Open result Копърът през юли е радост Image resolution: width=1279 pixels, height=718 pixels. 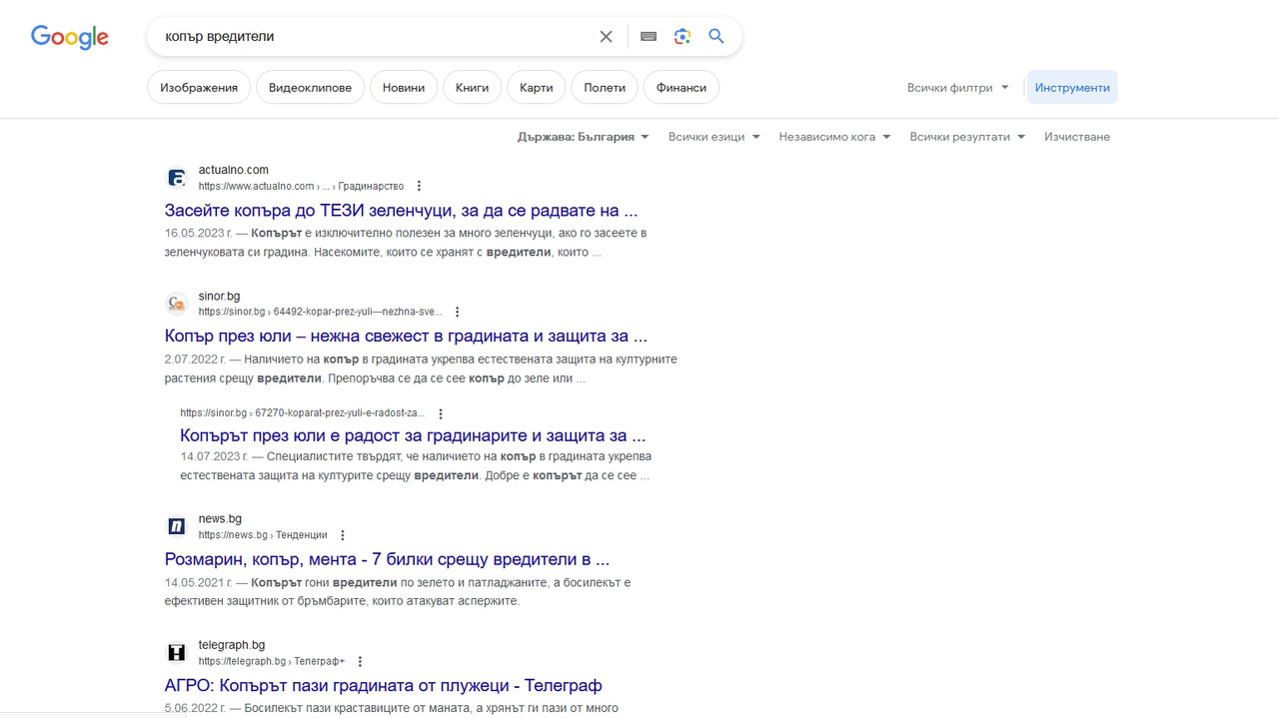(x=413, y=435)
